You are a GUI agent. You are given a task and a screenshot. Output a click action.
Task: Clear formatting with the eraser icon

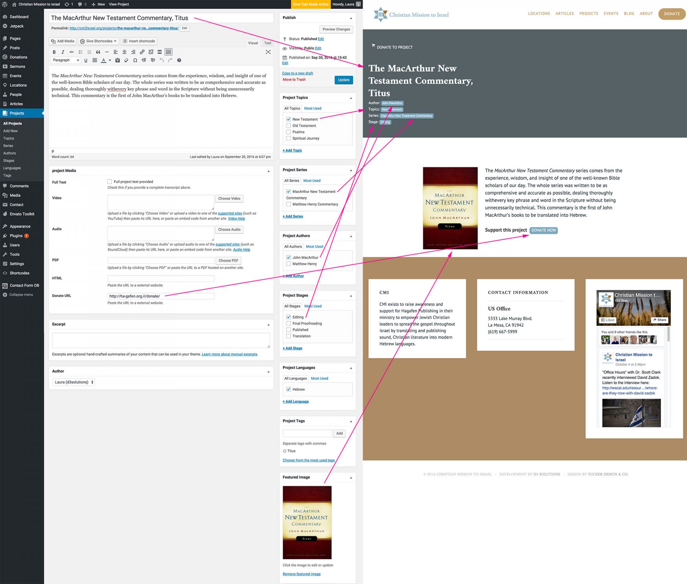tap(126, 60)
